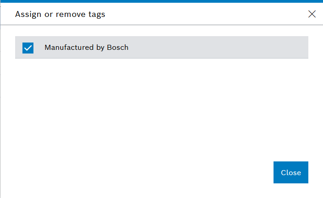323x198 pixels.
Task: Click the empty right side of Bosch row
Action: [219, 47]
